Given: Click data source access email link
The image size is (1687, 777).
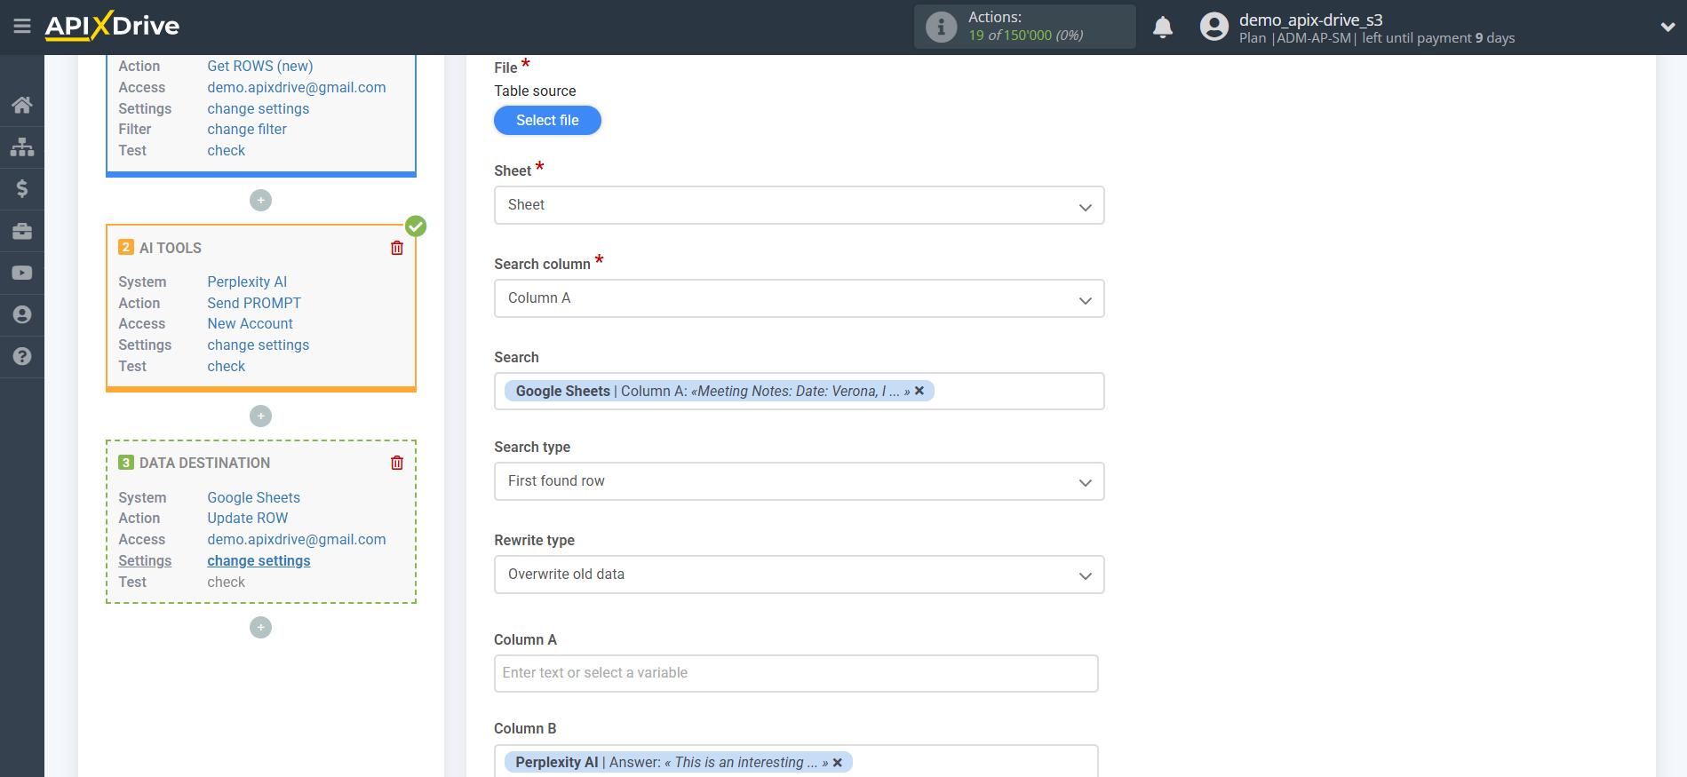Looking at the screenshot, I should pos(297,87).
